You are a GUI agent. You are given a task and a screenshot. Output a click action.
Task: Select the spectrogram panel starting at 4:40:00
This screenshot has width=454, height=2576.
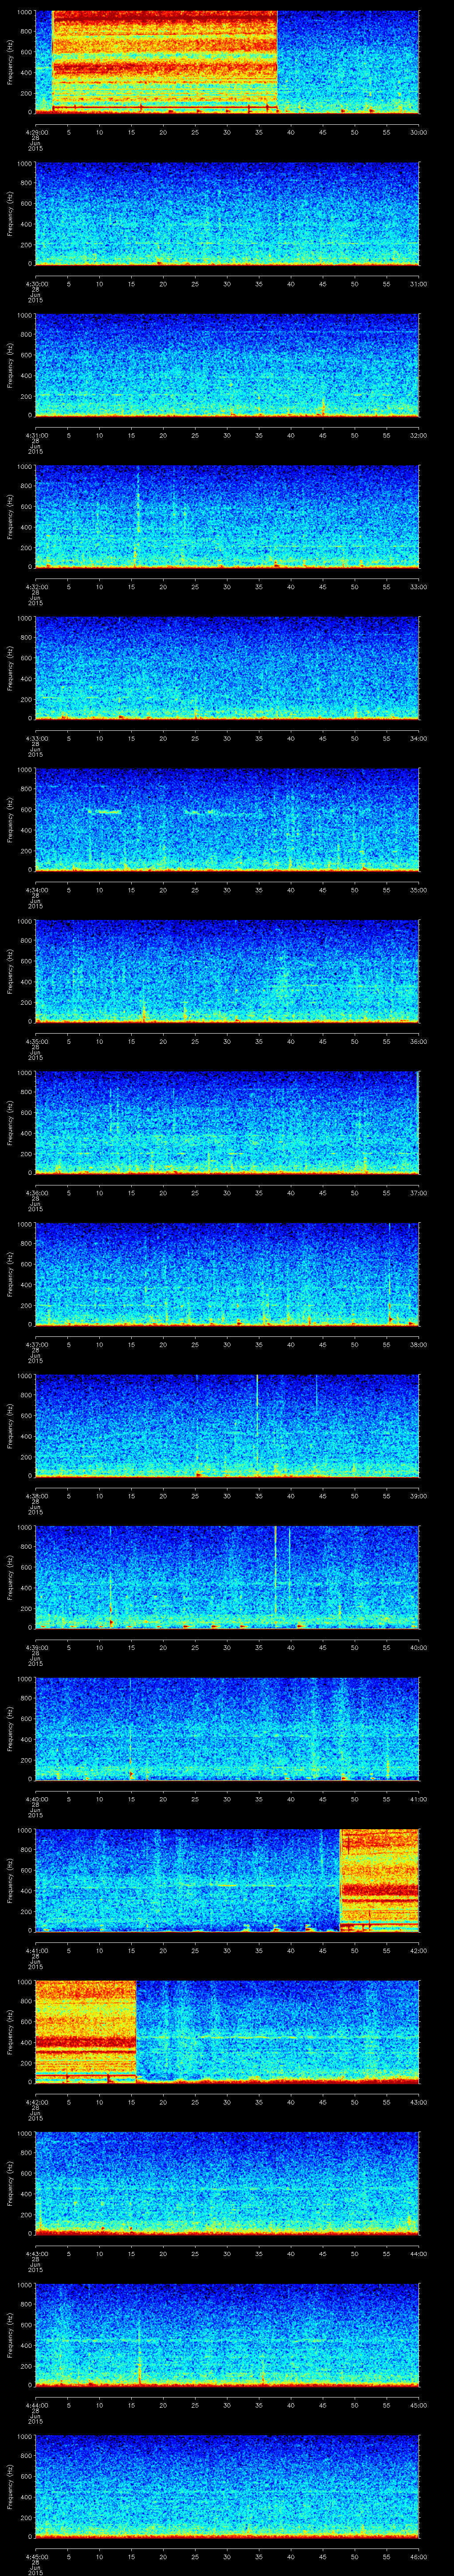pos(227,1729)
